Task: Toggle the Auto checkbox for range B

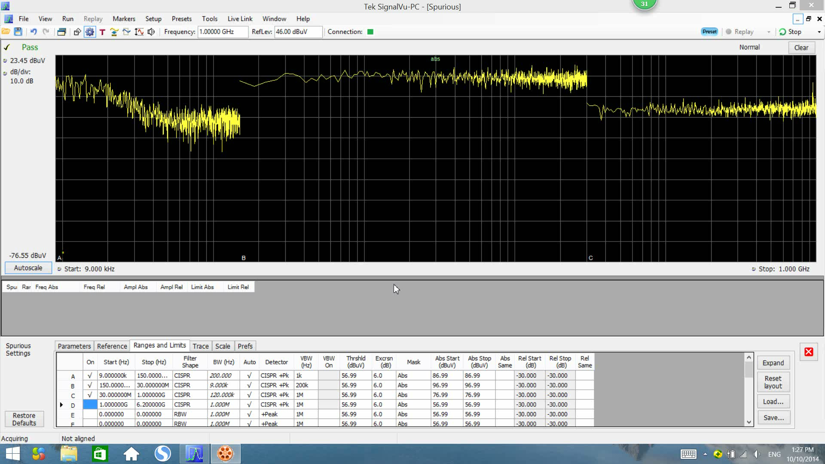Action: [x=249, y=385]
